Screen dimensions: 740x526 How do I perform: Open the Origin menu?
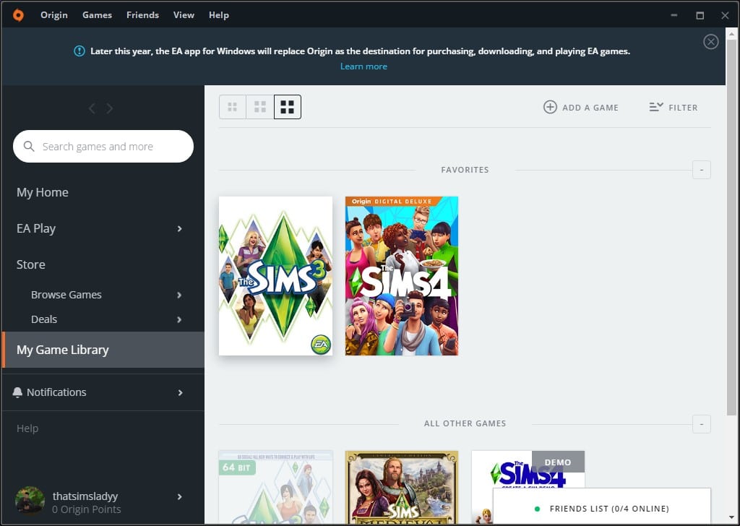(x=53, y=15)
